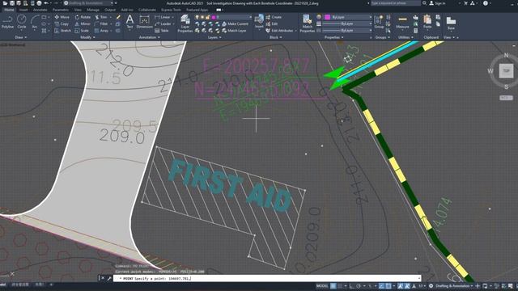The width and height of the screenshot is (518, 291).
Task: Click the search magnifier icon in title bar
Action: [x=424, y=3]
